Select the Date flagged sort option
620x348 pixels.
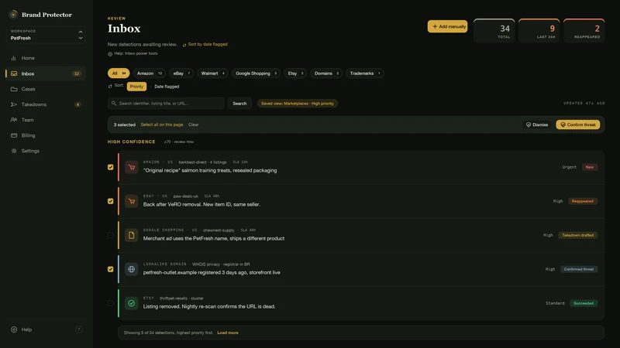point(167,87)
